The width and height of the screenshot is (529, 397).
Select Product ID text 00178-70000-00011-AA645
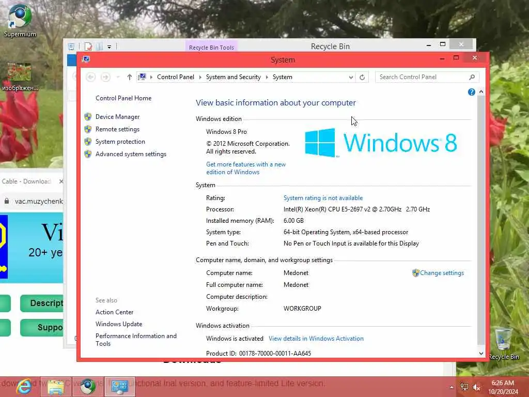[x=275, y=354]
